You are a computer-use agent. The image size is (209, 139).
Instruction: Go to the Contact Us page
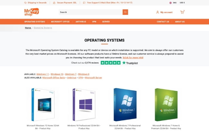pyautogui.click(x=163, y=22)
